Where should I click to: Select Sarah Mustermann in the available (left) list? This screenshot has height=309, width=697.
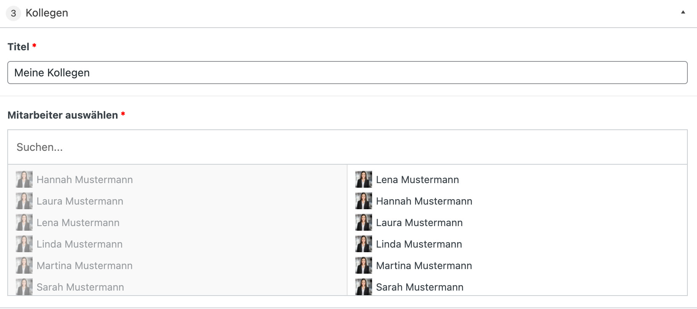[x=80, y=287]
